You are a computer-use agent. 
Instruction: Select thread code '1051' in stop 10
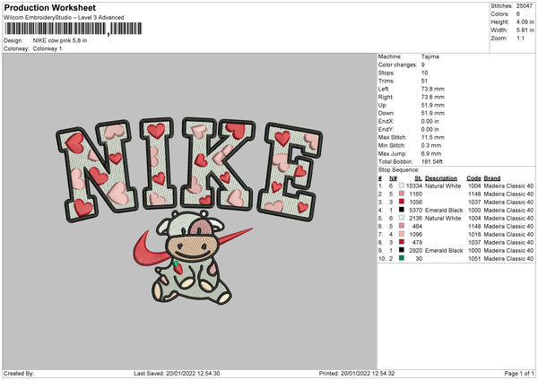(x=474, y=259)
